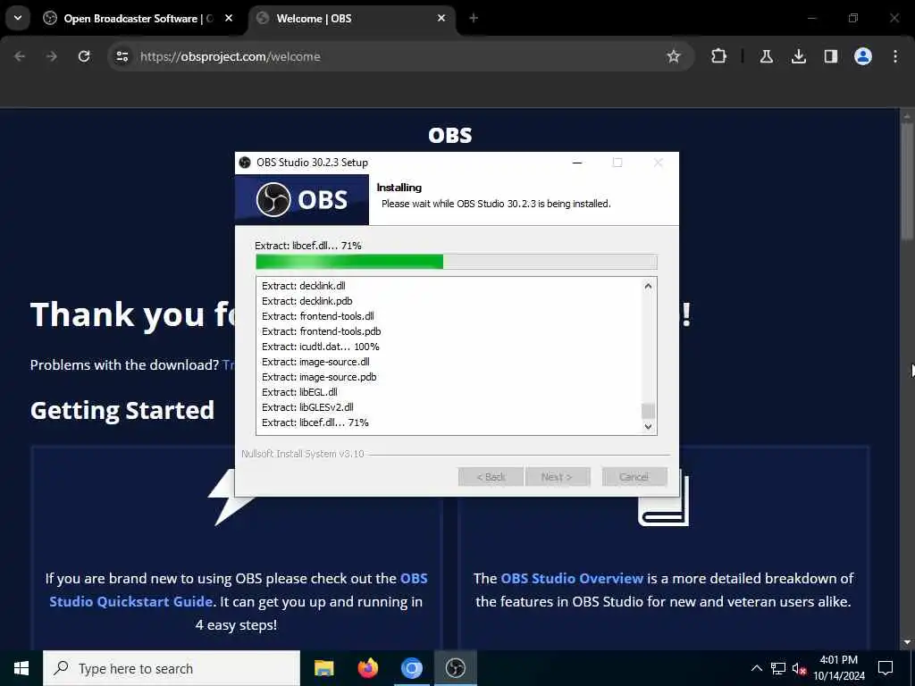Select the 'Extract: icudtl.dat... 100%' line
Screen dimensions: 915x686
click(321, 347)
